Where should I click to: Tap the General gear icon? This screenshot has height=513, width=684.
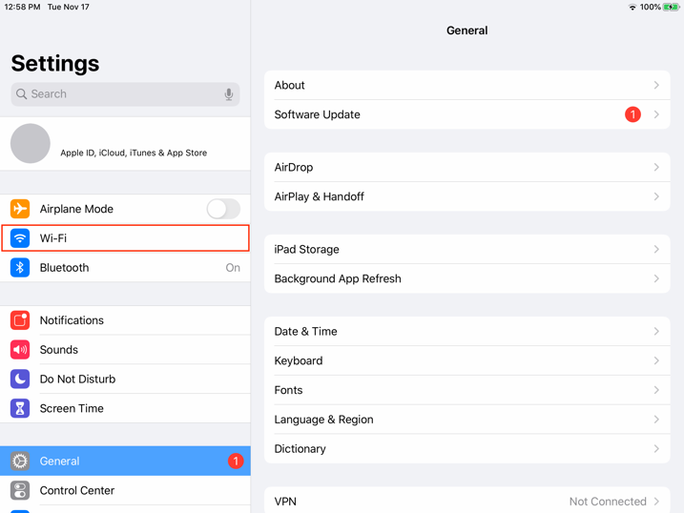click(x=20, y=462)
